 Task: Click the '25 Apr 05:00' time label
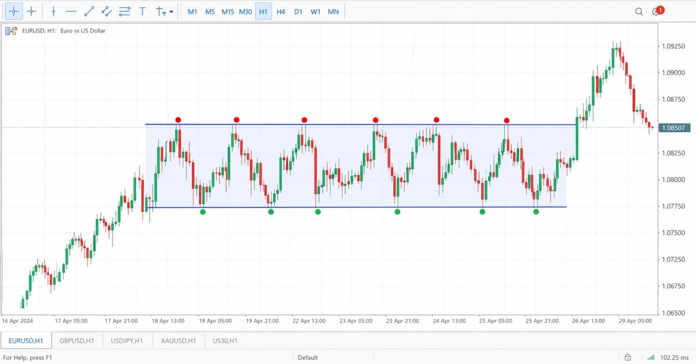point(496,321)
